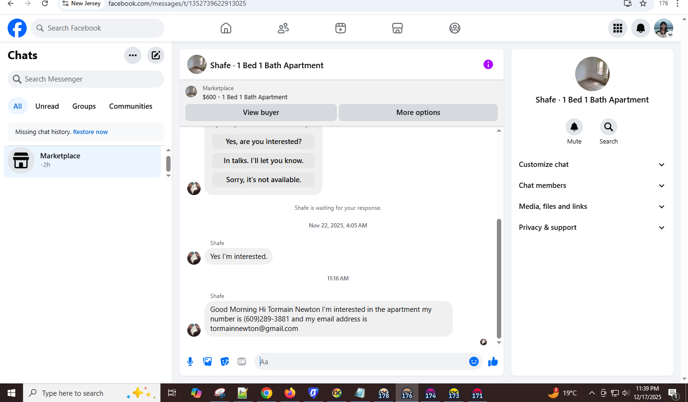Choose a GIF in the composer
The width and height of the screenshot is (688, 402).
pos(242,361)
